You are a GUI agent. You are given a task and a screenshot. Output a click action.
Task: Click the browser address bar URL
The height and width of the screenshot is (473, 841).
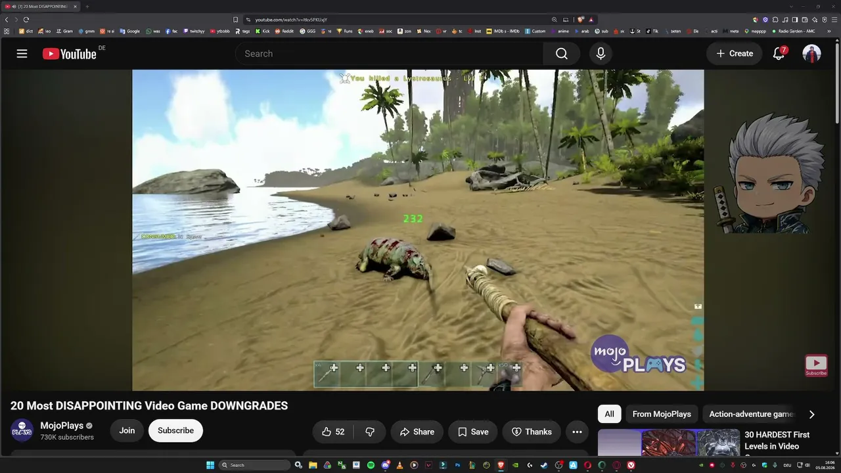[x=291, y=20]
